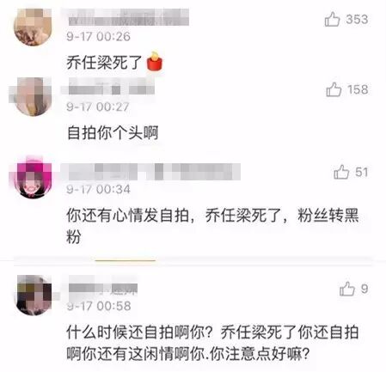Image resolution: width=386 pixels, height=372 pixels.
Task: Open pink-haired anime avatar profile
Action: (x=32, y=177)
